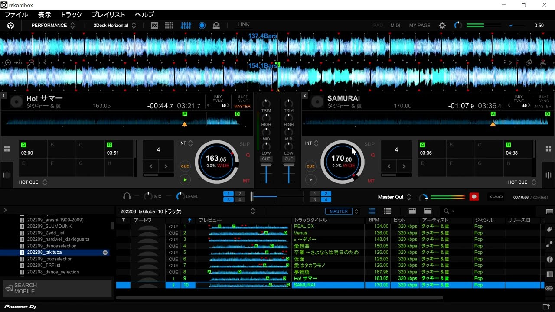This screenshot has height=312, width=555.
Task: Click the KUVO icon in the status bar
Action: tap(496, 196)
